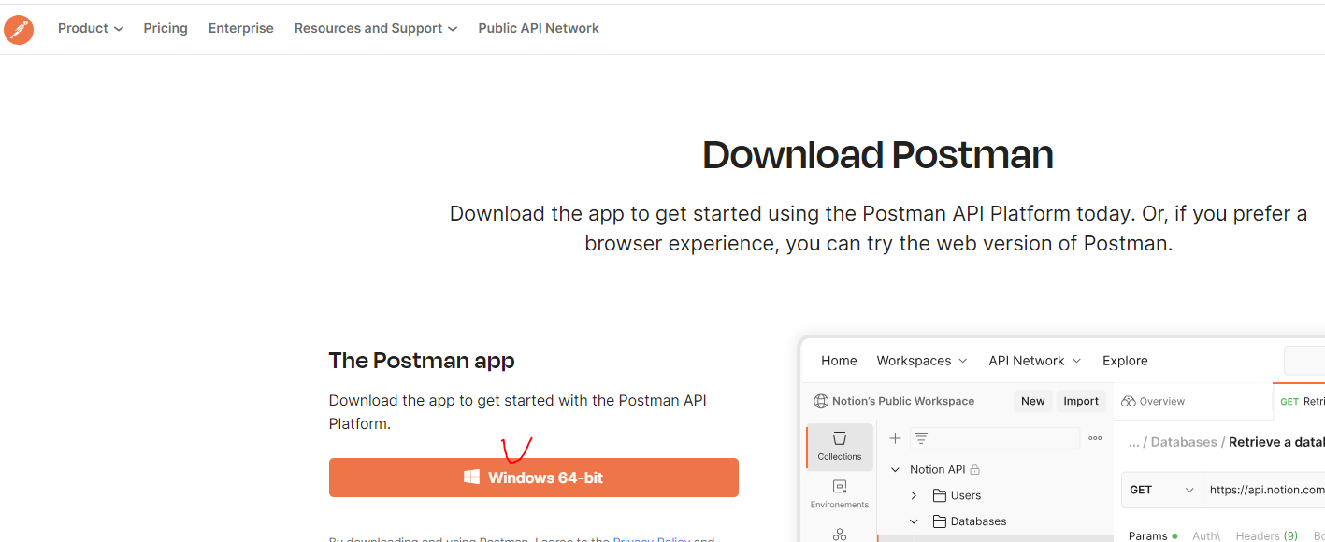Open the Enterprise page

pyautogui.click(x=241, y=28)
